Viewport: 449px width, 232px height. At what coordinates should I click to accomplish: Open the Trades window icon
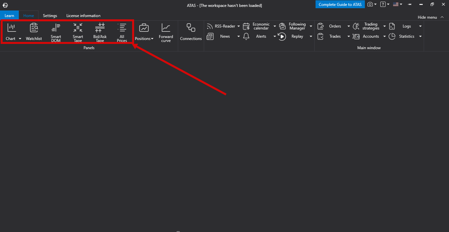(320, 36)
